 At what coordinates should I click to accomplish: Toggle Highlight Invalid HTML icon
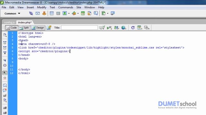[5, 78]
